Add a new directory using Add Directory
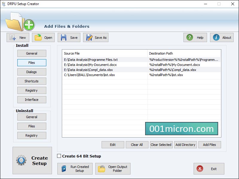This screenshot has height=179, width=239. tap(185, 145)
